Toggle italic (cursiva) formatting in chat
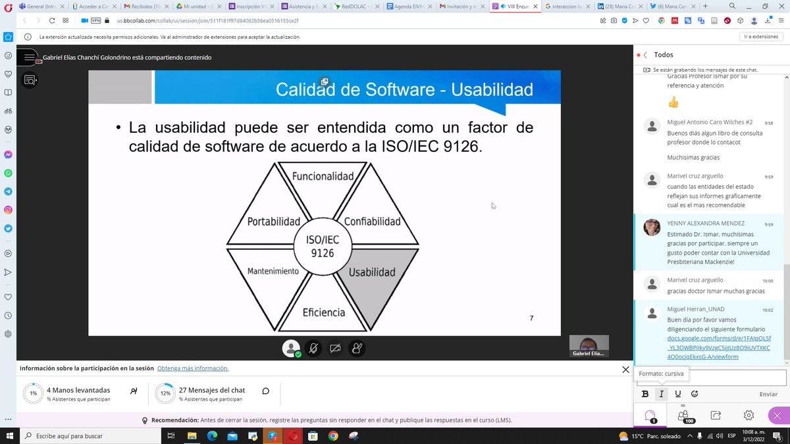The height and width of the screenshot is (444, 790). pos(662,394)
